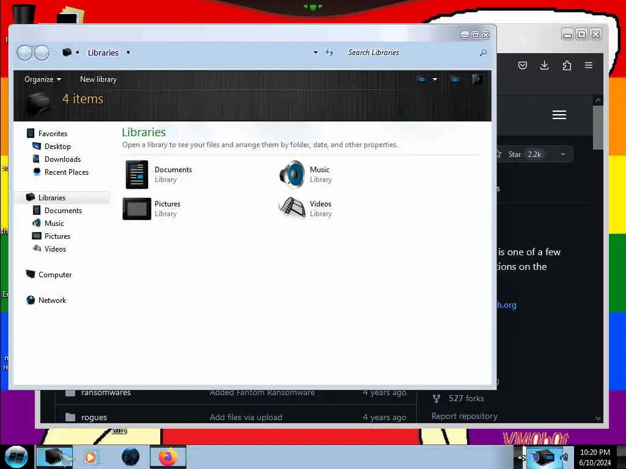Click the system tray computer icon
The width and height of the screenshot is (626, 469).
pos(543,457)
